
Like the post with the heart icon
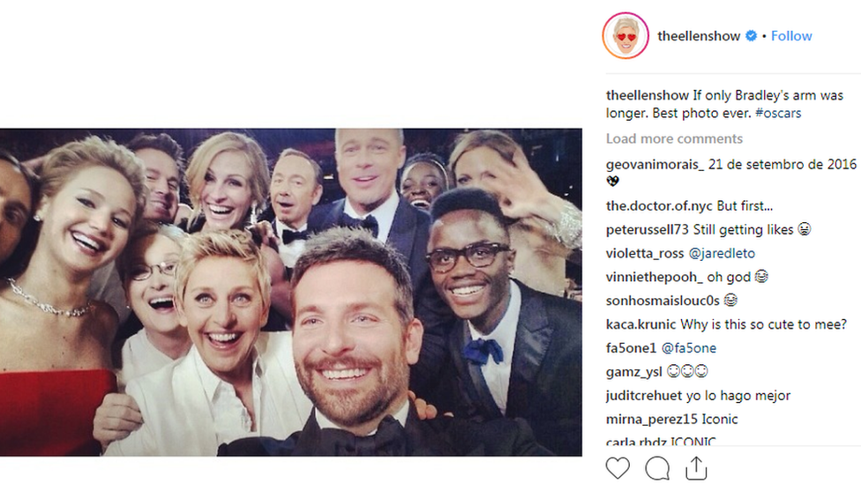pyautogui.click(x=618, y=468)
